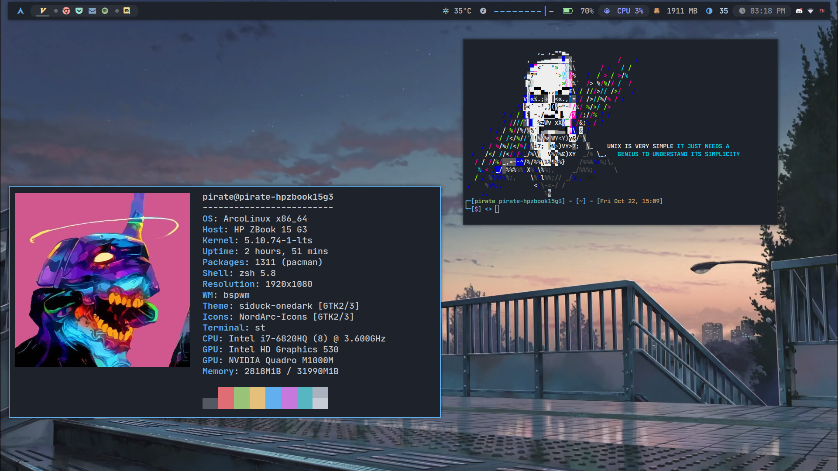Click the yellow color block in neofetch
The width and height of the screenshot is (838, 471).
click(258, 398)
